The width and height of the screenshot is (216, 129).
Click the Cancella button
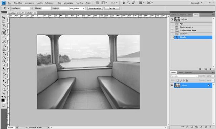point(112,8)
